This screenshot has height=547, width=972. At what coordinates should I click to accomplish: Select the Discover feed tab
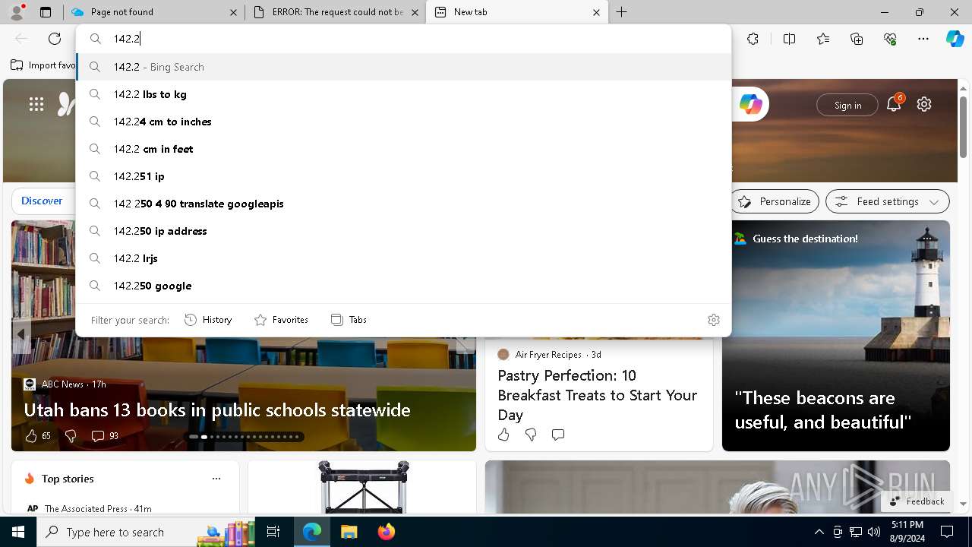pos(42,201)
